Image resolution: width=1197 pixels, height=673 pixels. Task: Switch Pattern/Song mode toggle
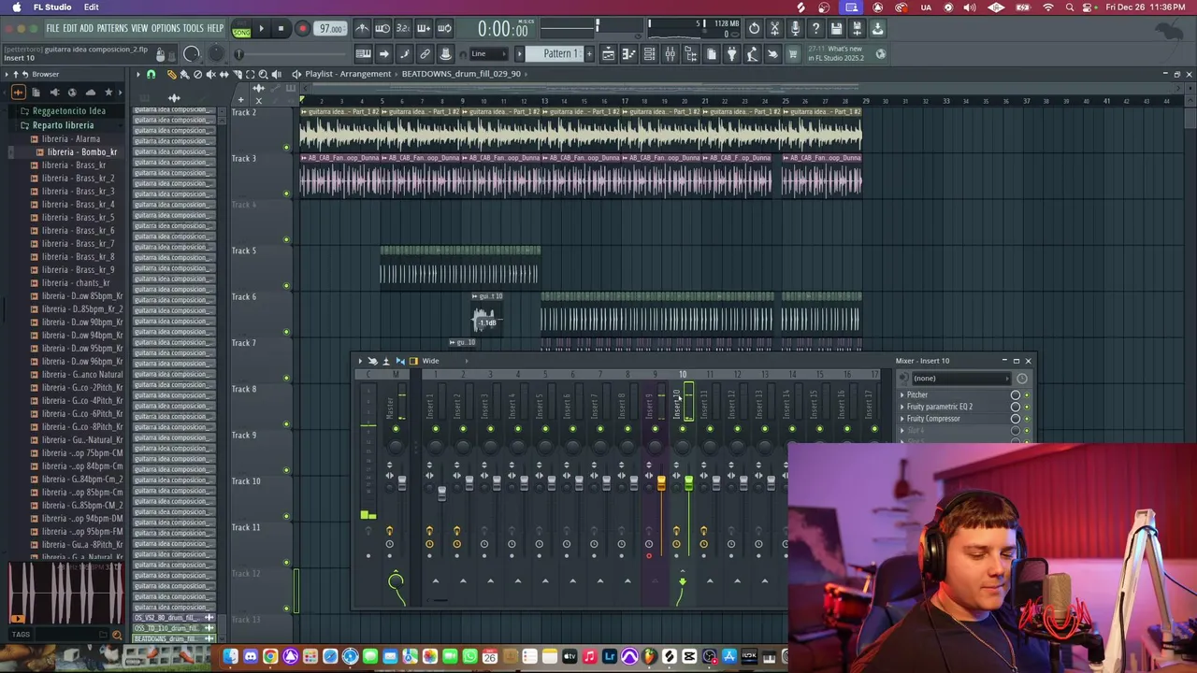[241, 28]
